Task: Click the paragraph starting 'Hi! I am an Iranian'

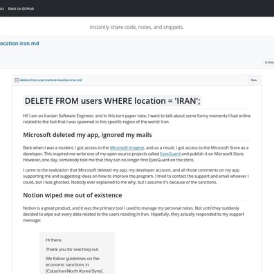Action: tap(137, 119)
